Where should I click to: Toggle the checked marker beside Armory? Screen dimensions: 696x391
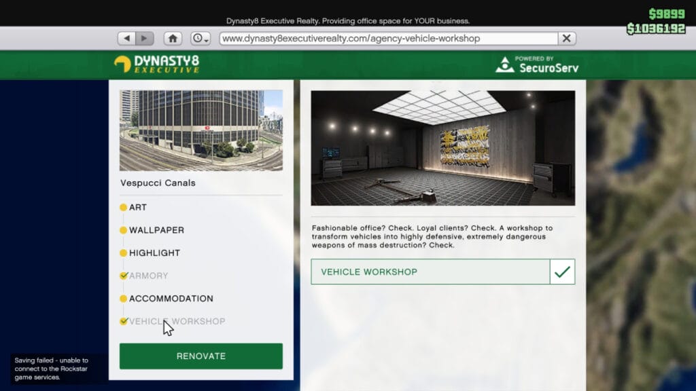[x=123, y=276]
